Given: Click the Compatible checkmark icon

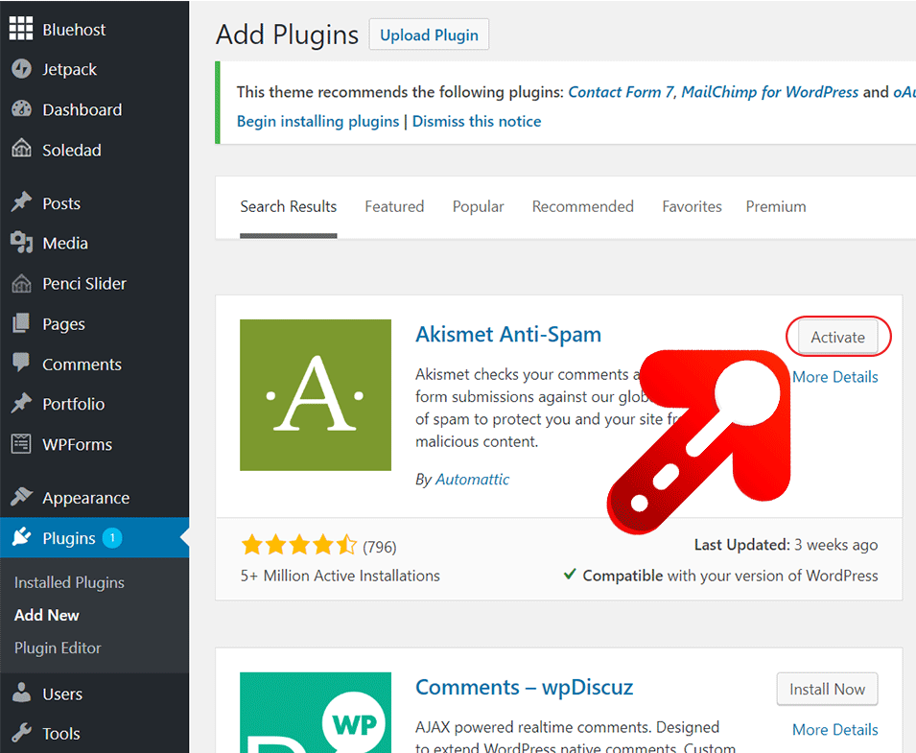Looking at the screenshot, I should [x=570, y=575].
